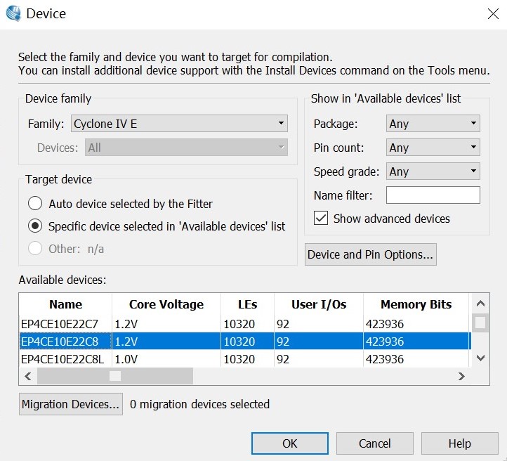This screenshot has width=507, height=461.
Task: Click the right arrow of the horizontal scrollbar
Action: pyautogui.click(x=461, y=376)
